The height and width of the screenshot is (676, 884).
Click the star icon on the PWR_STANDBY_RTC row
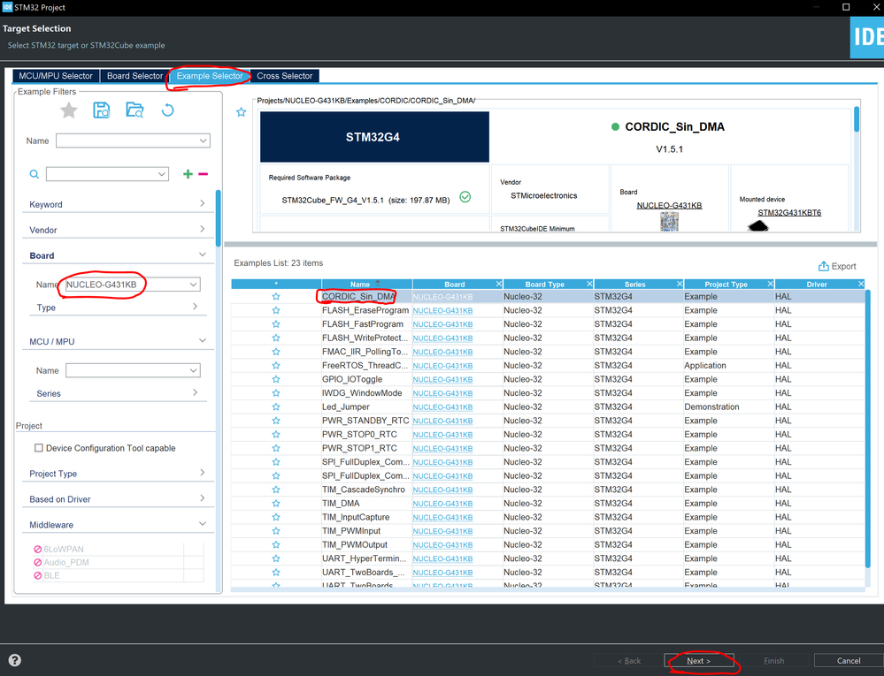pos(276,421)
